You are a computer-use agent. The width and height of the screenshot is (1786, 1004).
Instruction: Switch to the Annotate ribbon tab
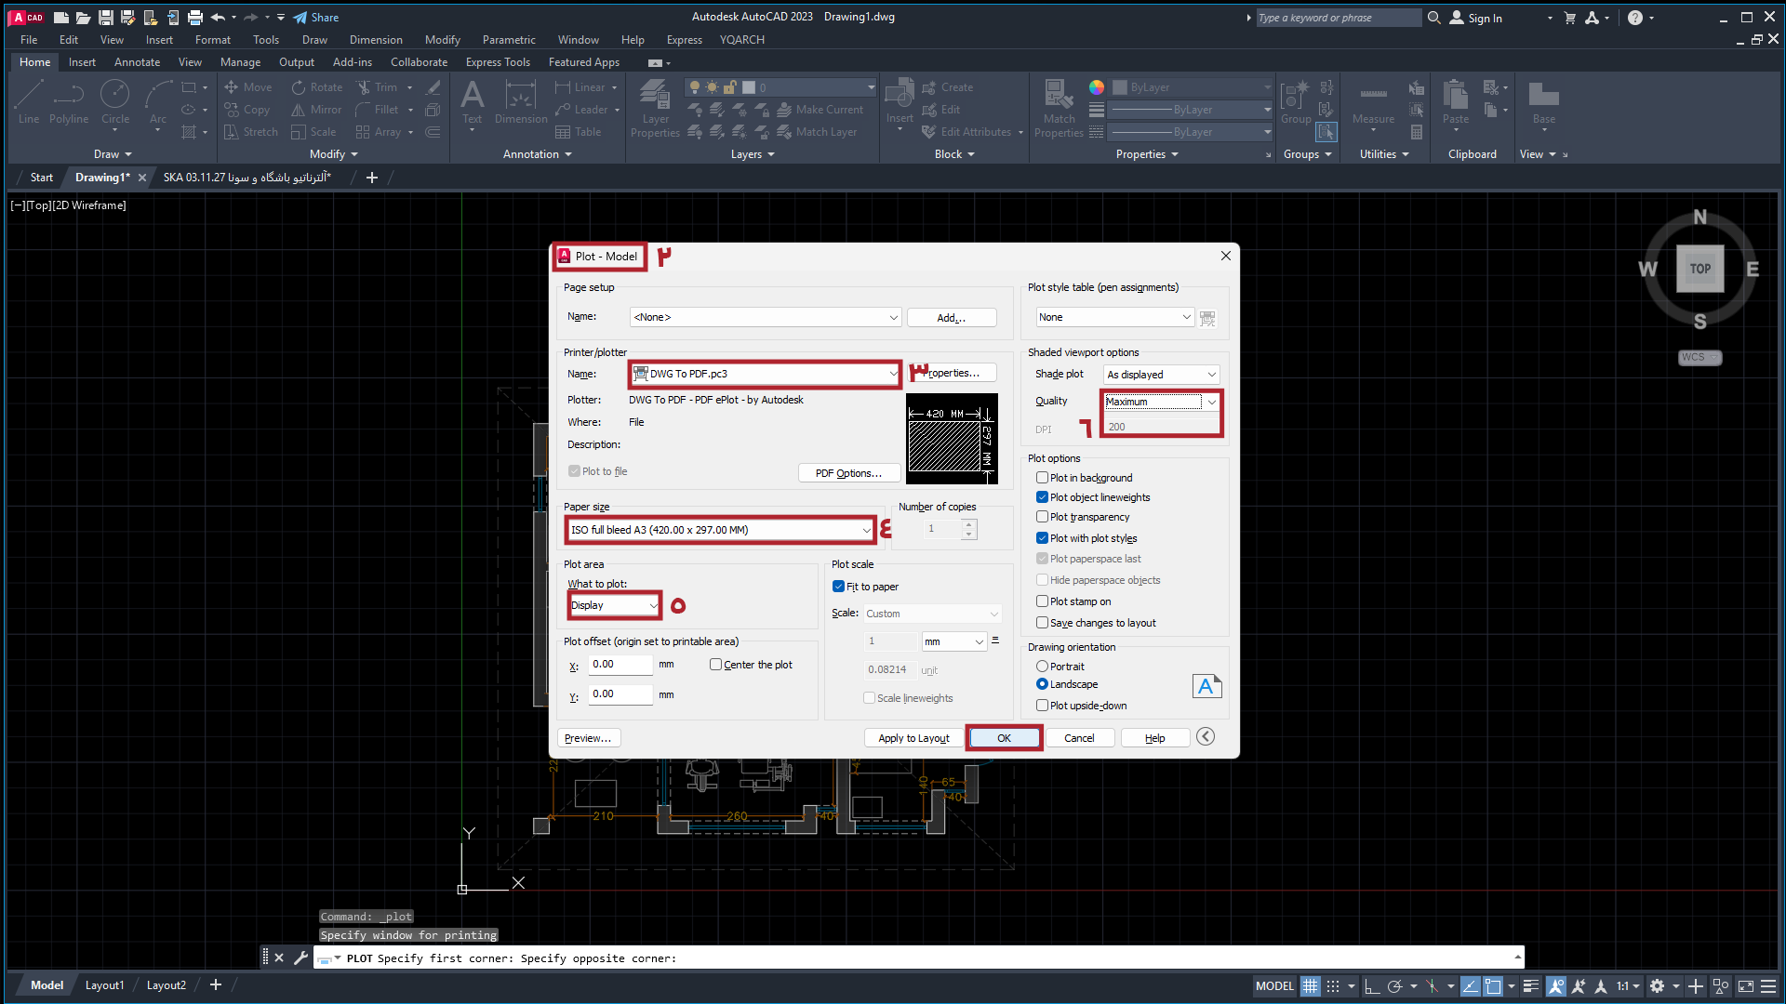(x=137, y=62)
